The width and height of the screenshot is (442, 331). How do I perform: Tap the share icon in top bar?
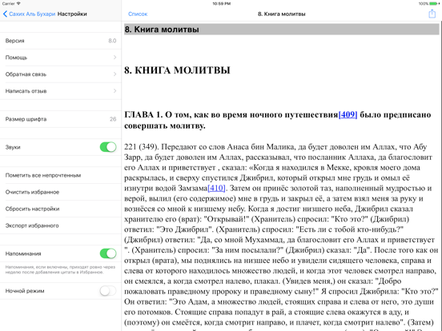click(432, 14)
